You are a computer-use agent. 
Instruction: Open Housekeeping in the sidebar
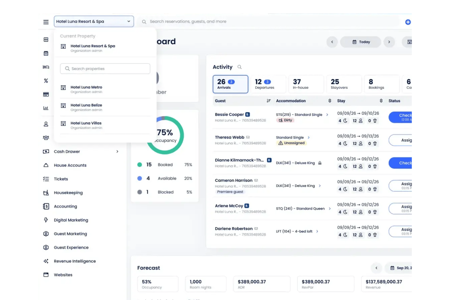click(x=68, y=193)
